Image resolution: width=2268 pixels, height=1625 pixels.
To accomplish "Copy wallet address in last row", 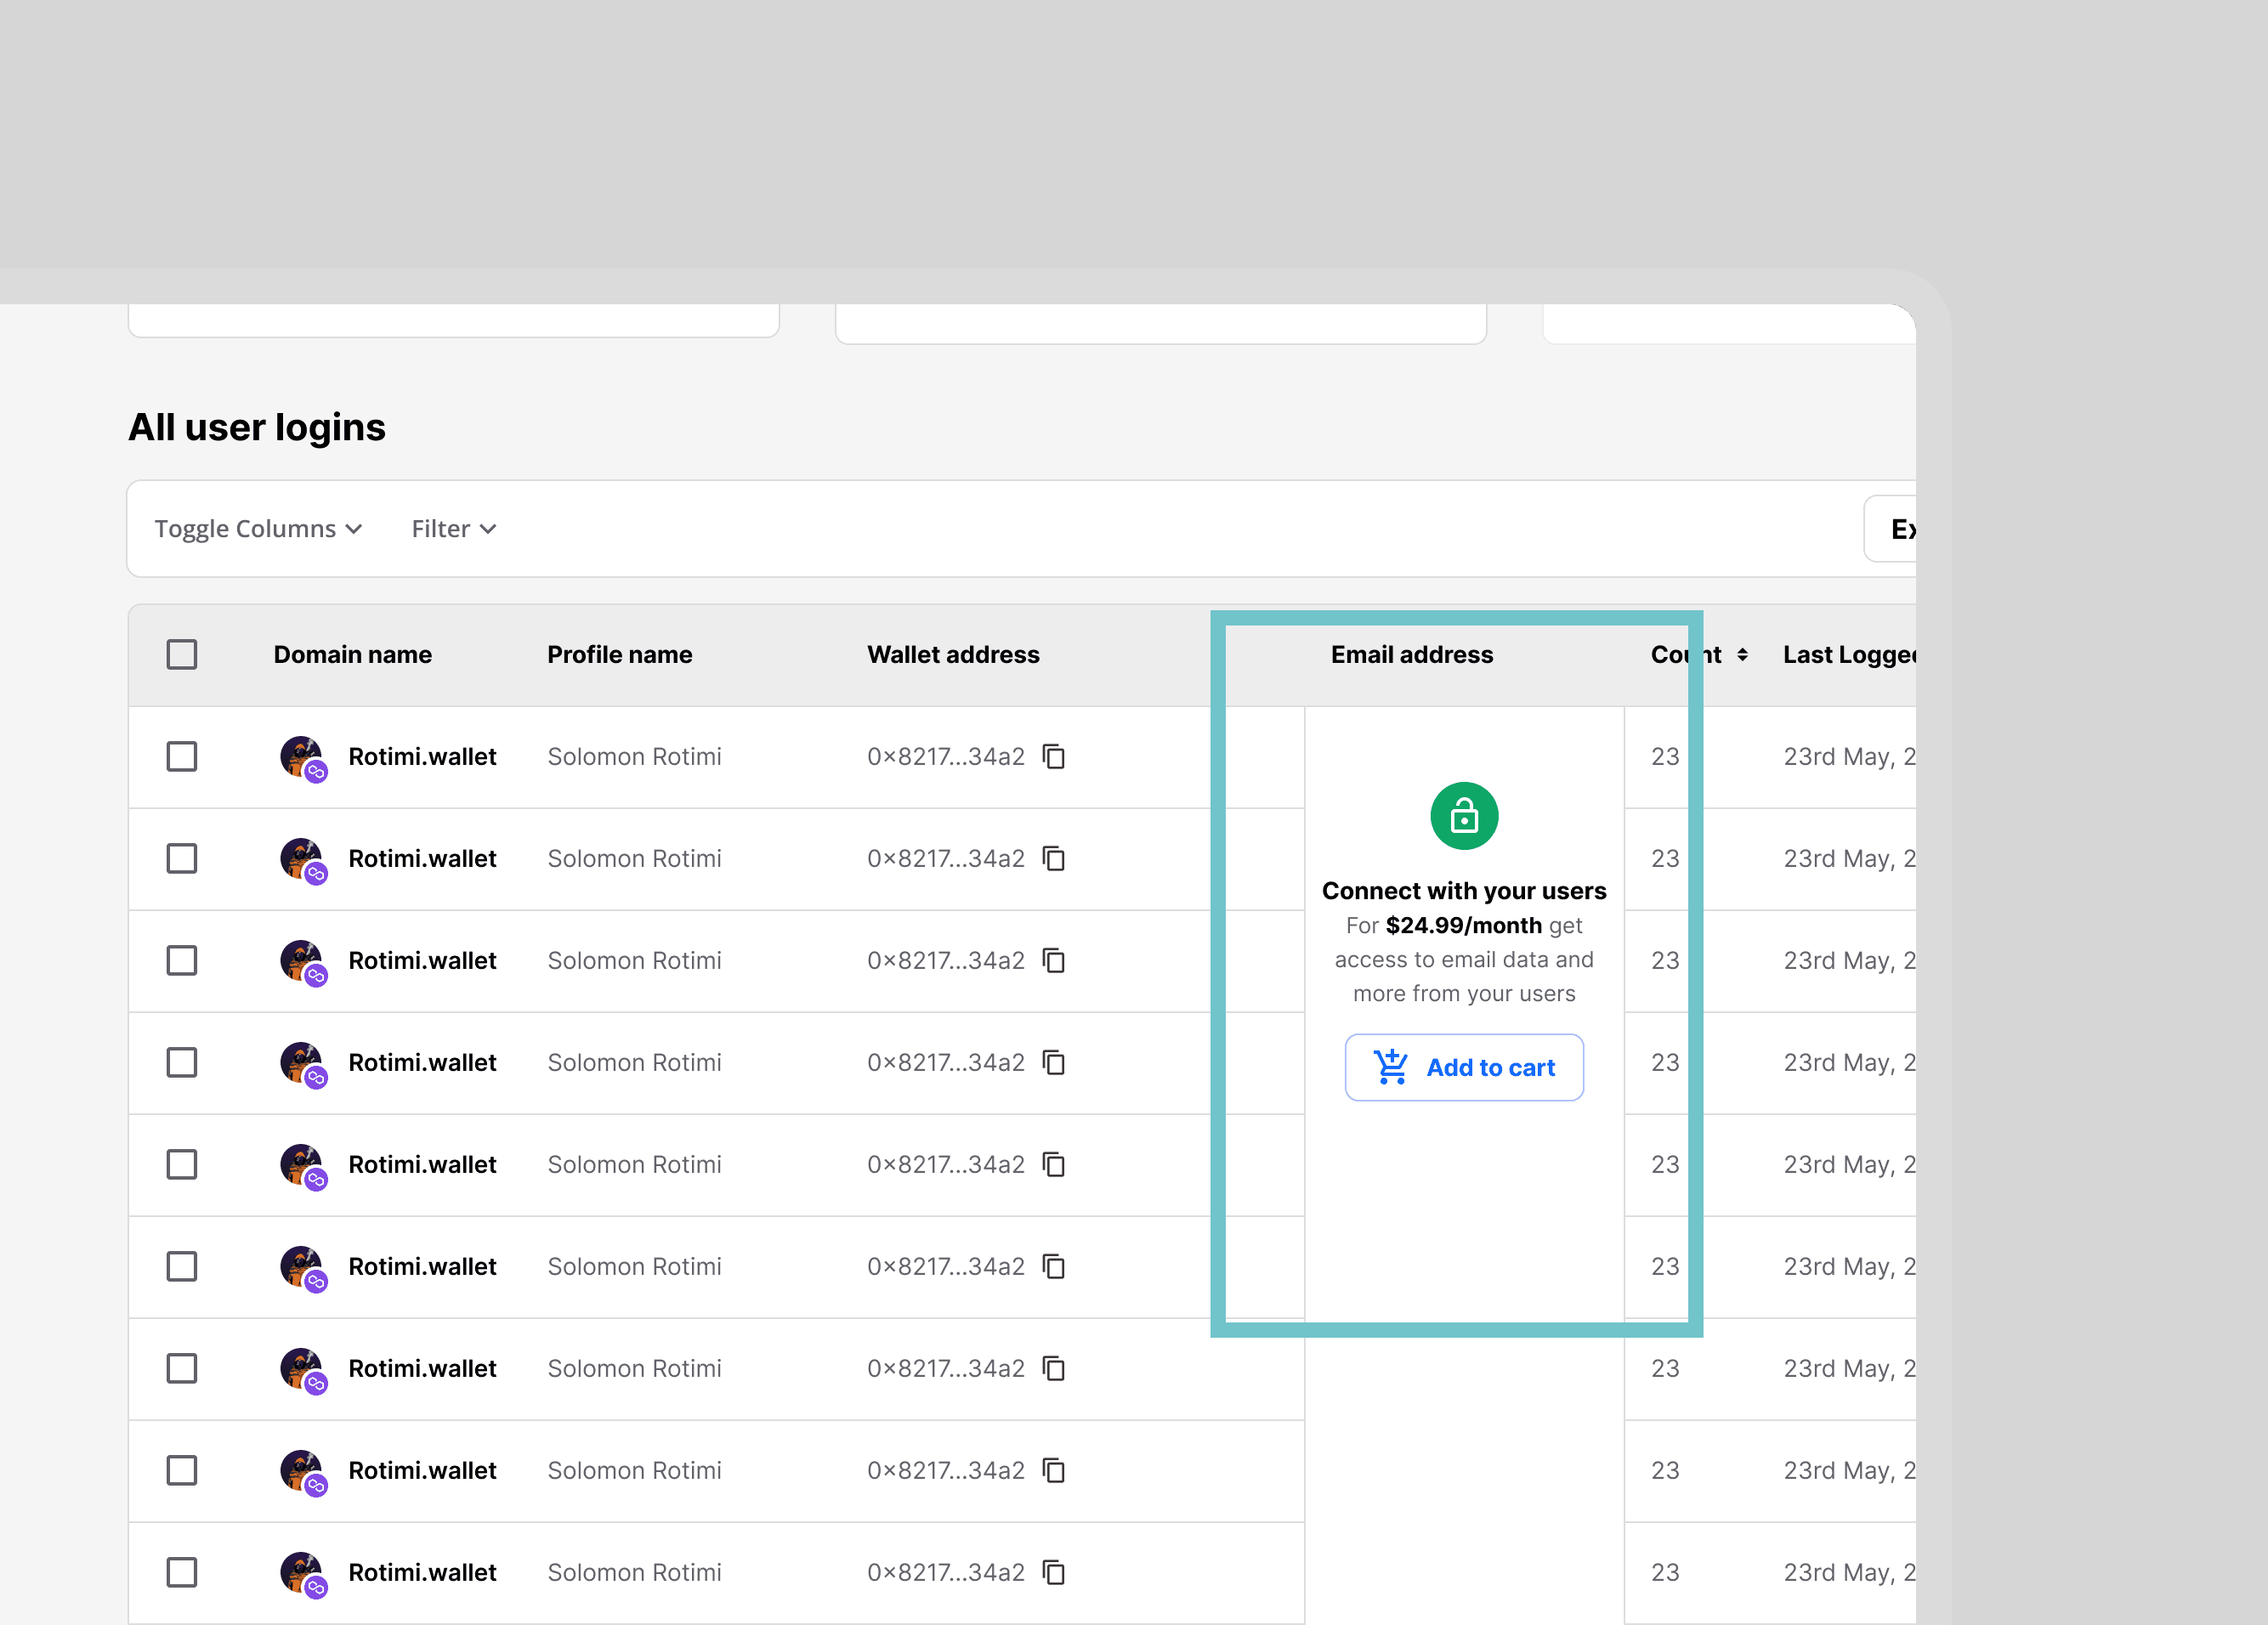I will point(1054,1573).
